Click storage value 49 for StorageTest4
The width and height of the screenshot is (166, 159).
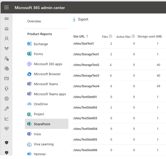159,86
